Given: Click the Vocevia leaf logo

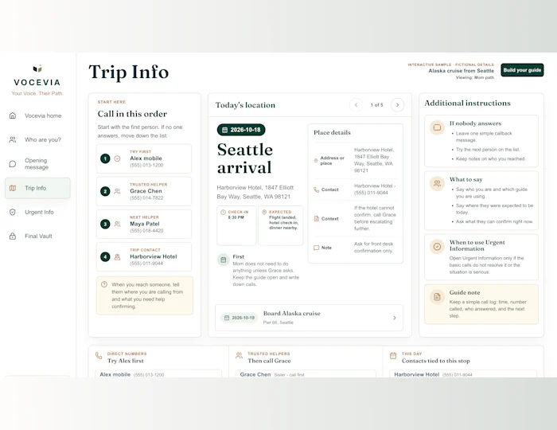Looking at the screenshot, I should point(37,68).
